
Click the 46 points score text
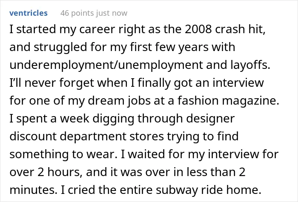(x=77, y=13)
